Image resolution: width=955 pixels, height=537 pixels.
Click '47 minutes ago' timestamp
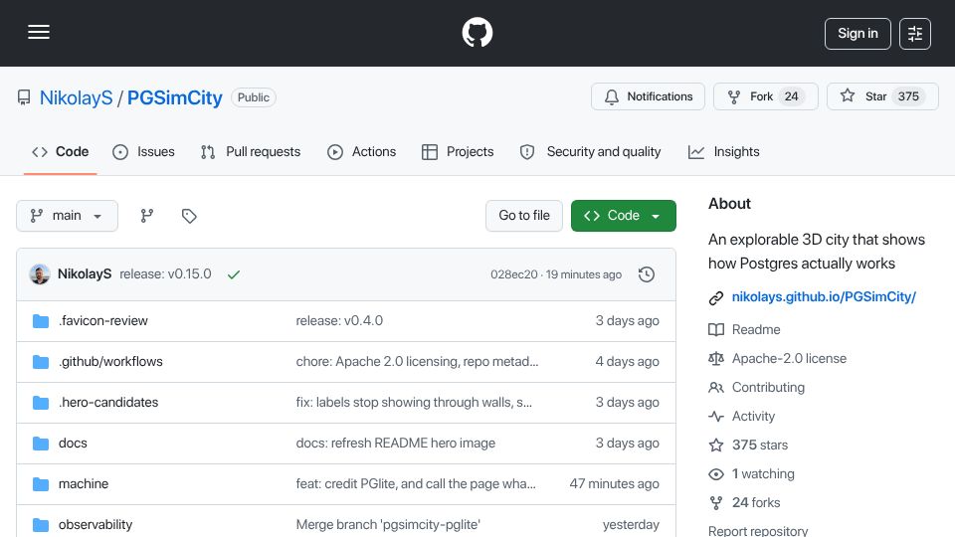click(614, 484)
